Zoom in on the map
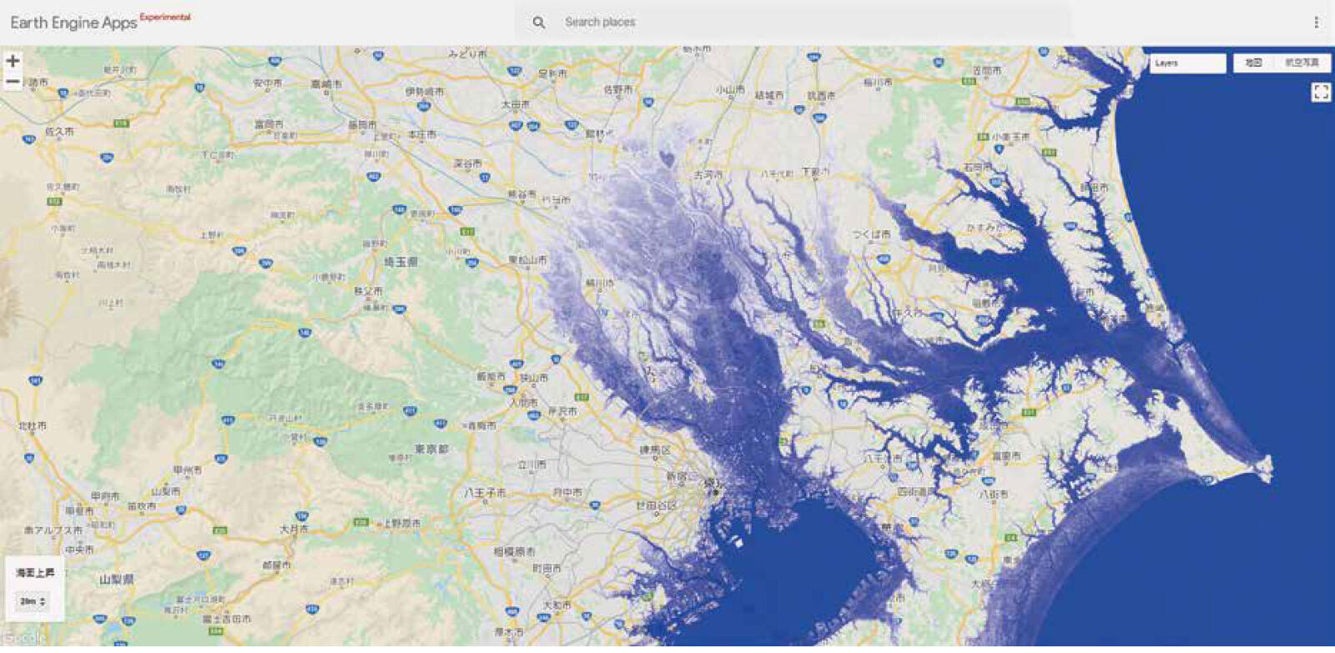Screen dimensions: 1335x653 click(x=13, y=61)
